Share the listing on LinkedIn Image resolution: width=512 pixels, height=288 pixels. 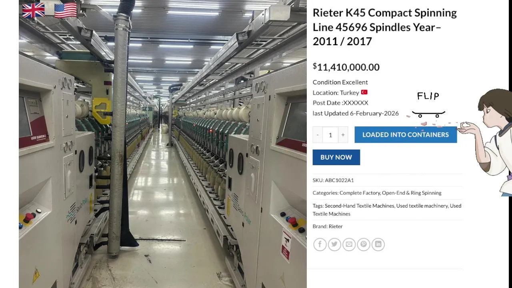(x=378, y=244)
